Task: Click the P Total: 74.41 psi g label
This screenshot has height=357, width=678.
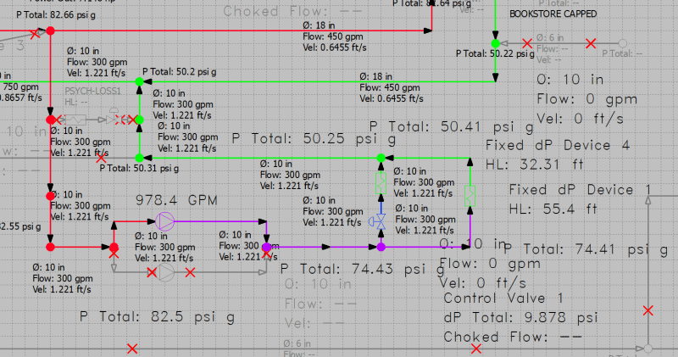Action: coord(586,249)
